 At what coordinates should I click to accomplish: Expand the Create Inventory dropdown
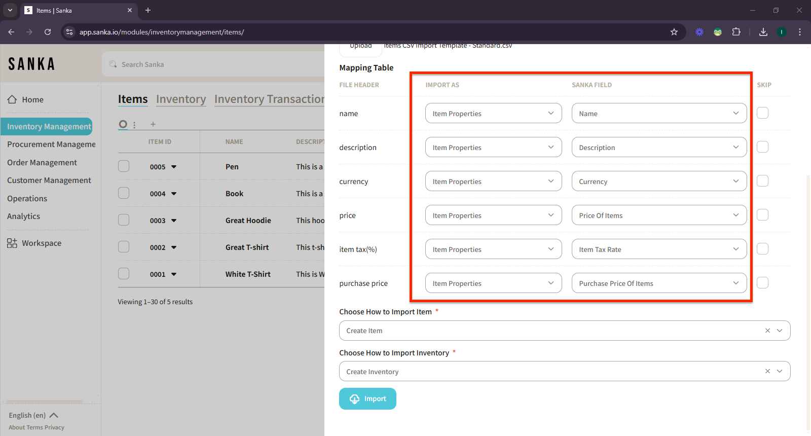[x=780, y=372]
